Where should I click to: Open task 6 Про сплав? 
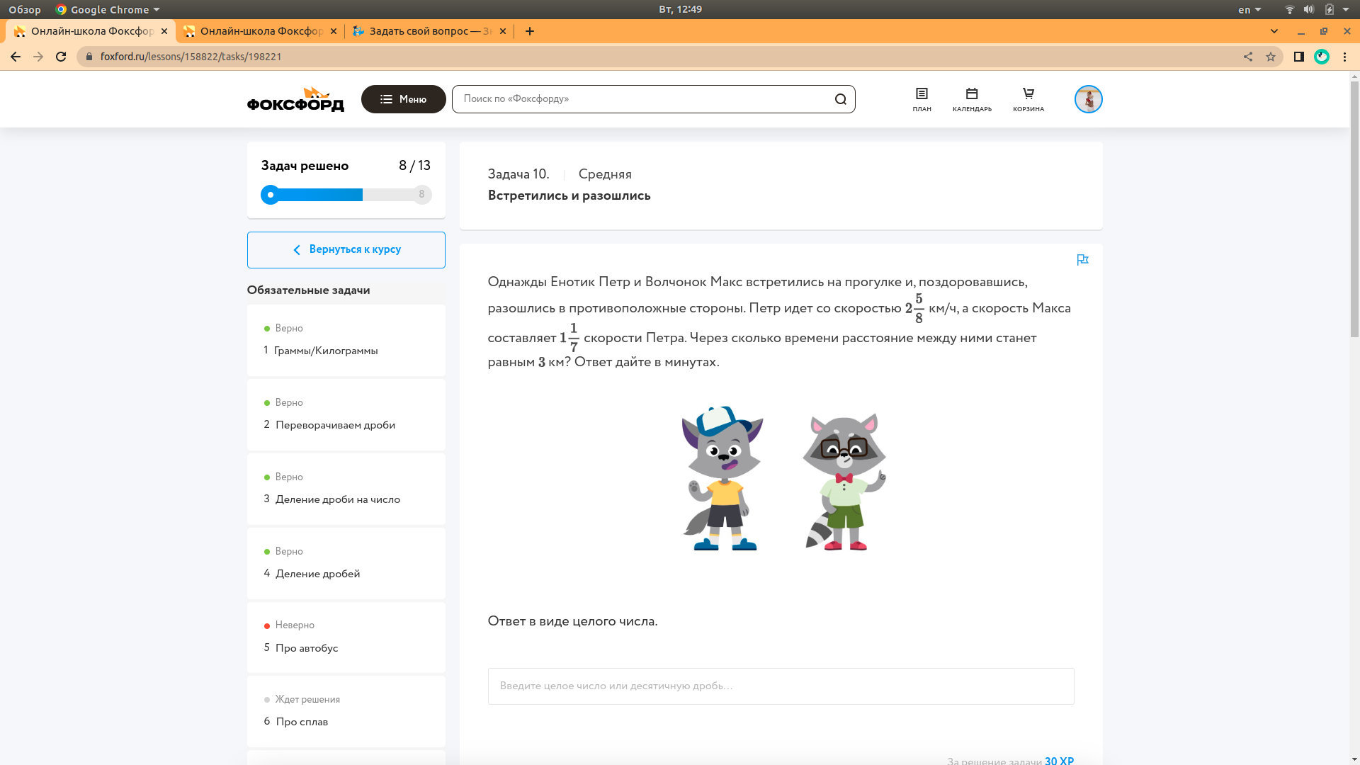[x=346, y=711]
